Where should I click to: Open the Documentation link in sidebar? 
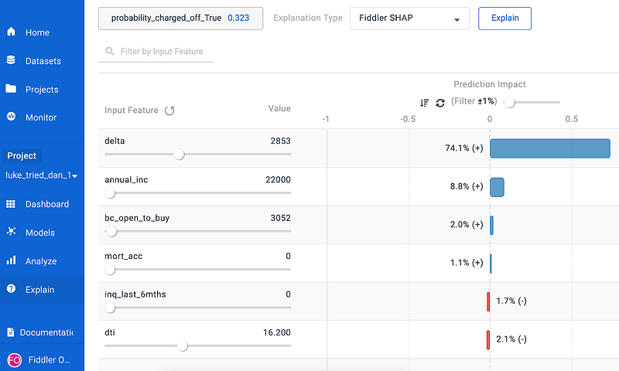(x=42, y=332)
